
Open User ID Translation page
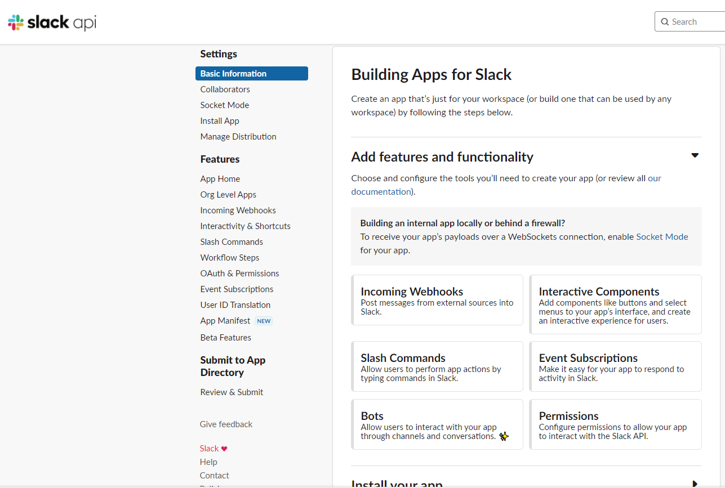(x=235, y=305)
